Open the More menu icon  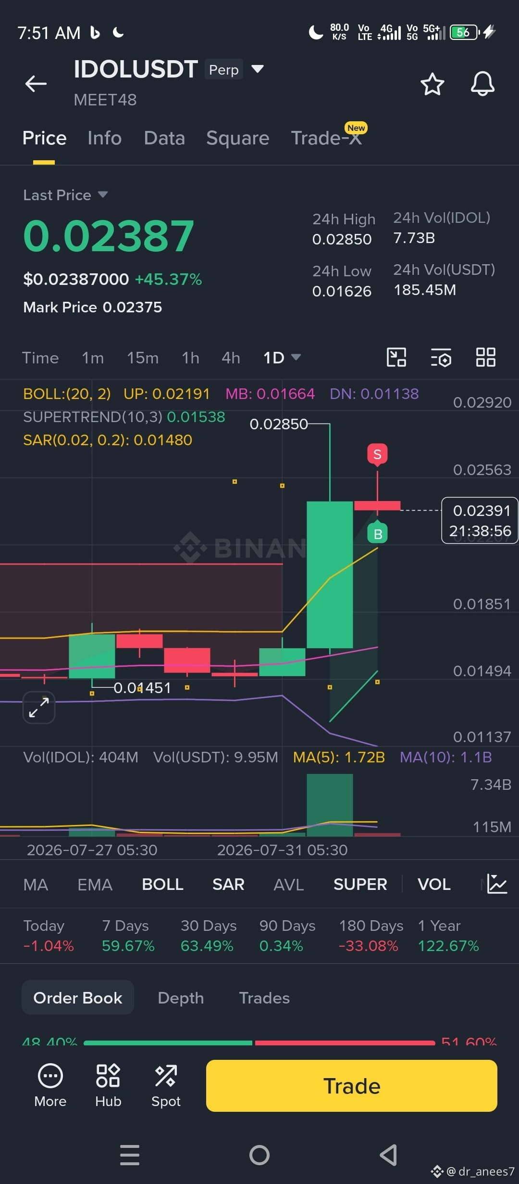(50, 1085)
